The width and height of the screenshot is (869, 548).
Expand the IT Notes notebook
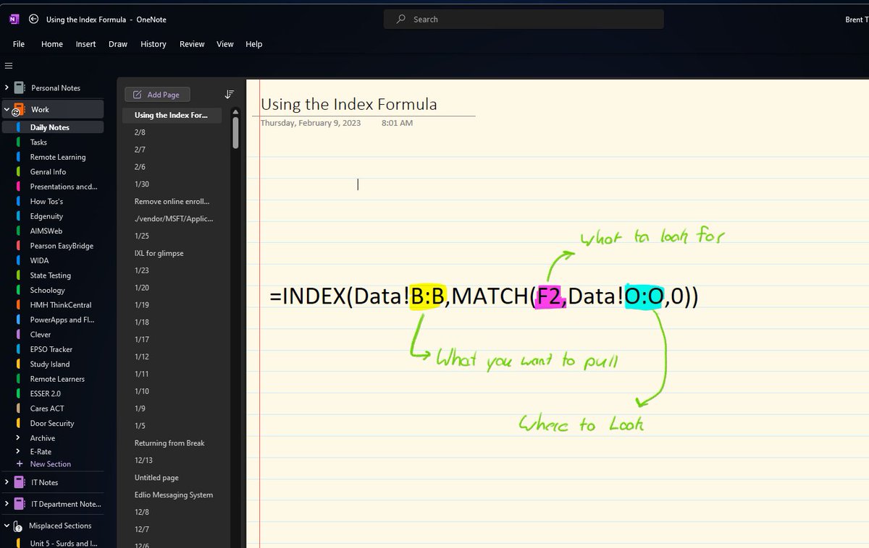point(7,482)
